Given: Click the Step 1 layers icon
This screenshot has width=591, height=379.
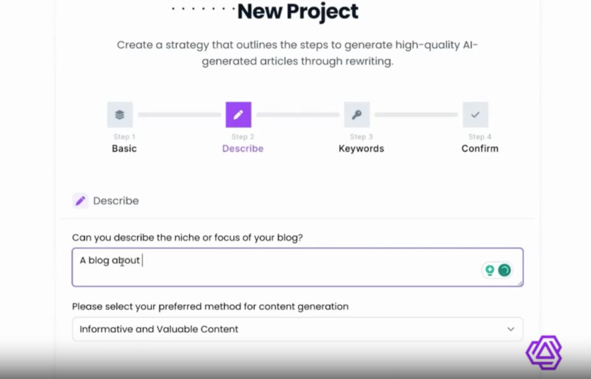Looking at the screenshot, I should tap(120, 115).
